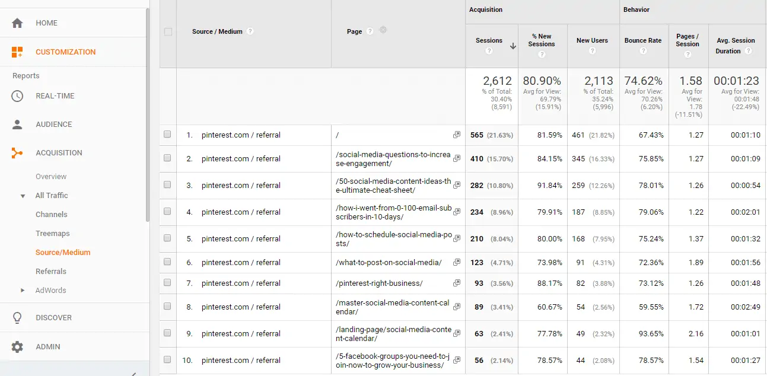Check row 2 checkbox social-media-questions
This screenshot has width=767, height=376.
[167, 158]
